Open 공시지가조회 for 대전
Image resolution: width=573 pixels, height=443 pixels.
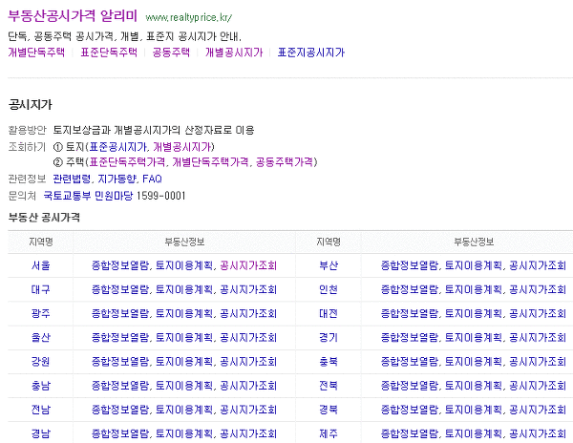tap(538, 314)
